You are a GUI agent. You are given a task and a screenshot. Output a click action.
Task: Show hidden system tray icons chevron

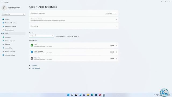point(154,95)
